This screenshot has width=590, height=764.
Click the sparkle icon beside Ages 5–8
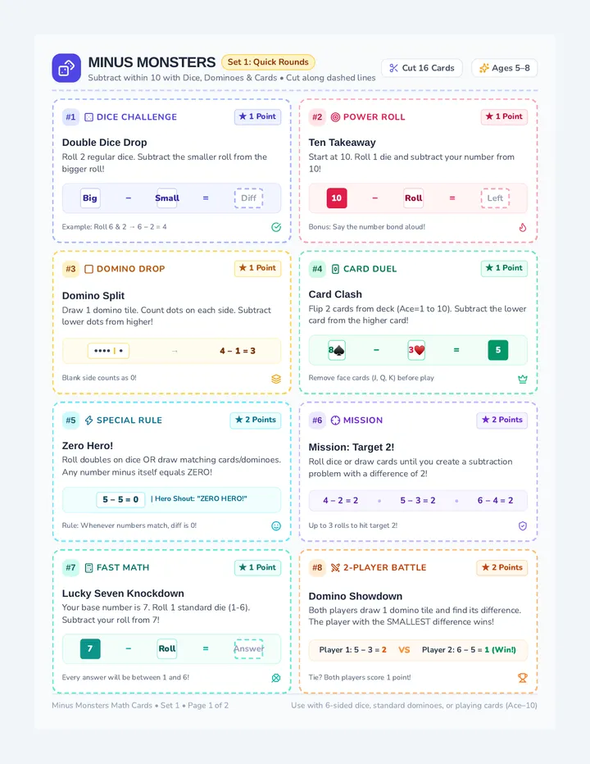tap(483, 68)
